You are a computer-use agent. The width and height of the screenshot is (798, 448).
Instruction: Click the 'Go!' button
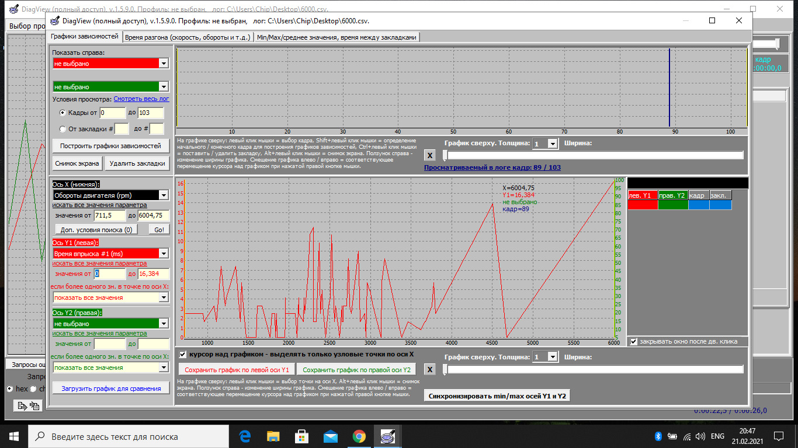click(x=158, y=229)
